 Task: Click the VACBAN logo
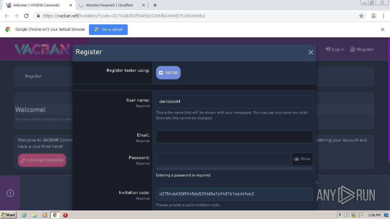coord(42,49)
